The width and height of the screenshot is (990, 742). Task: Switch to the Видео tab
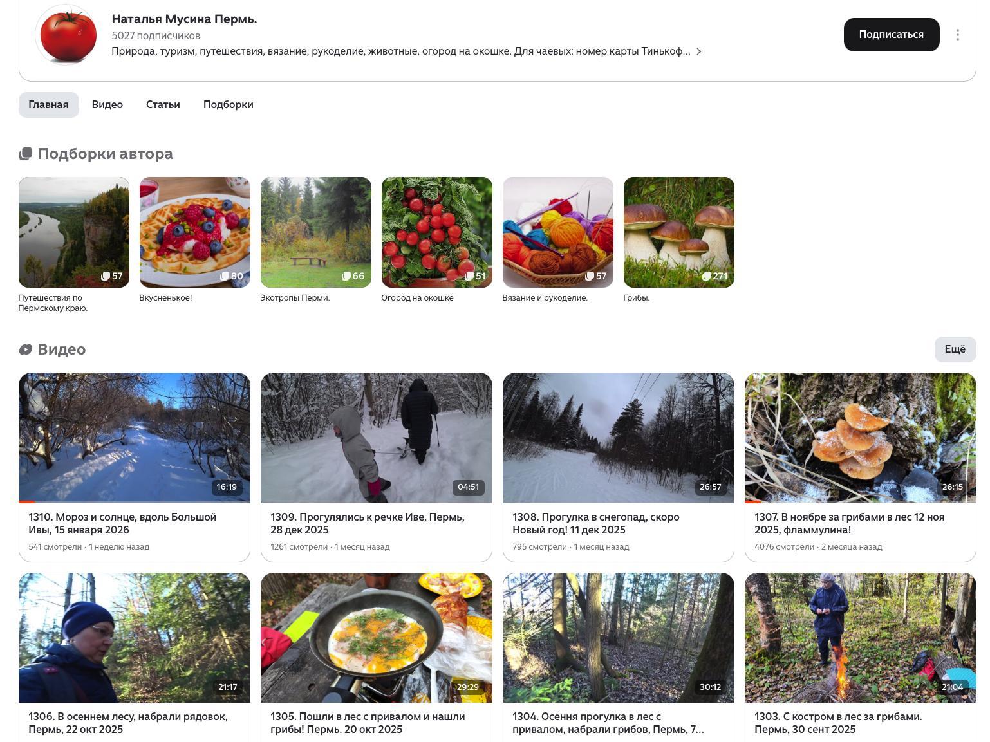107,105
